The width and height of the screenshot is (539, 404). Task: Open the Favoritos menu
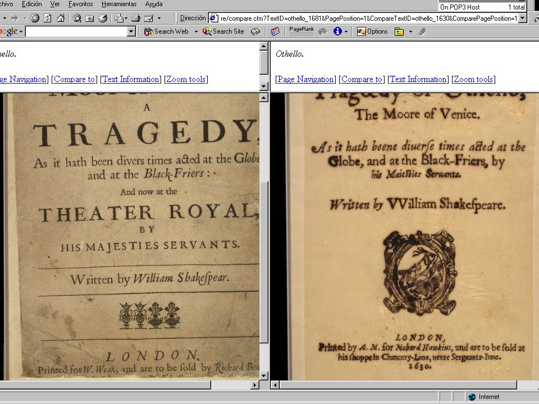(81, 4)
